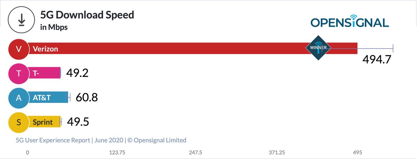Image resolution: width=417 pixels, height=159 pixels.
Task: Select the AT&T label on the blue bar
Action: [42, 98]
